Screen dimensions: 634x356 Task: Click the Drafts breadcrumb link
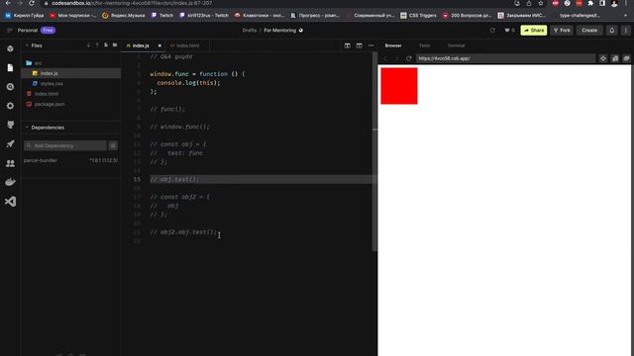(250, 31)
